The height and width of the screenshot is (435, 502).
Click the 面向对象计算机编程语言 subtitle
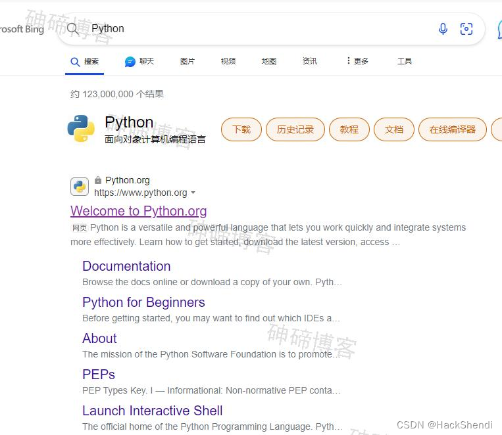(x=155, y=139)
